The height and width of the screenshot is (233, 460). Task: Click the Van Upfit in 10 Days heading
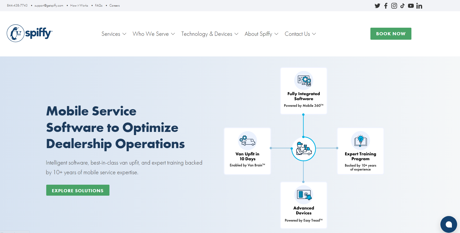point(247,156)
